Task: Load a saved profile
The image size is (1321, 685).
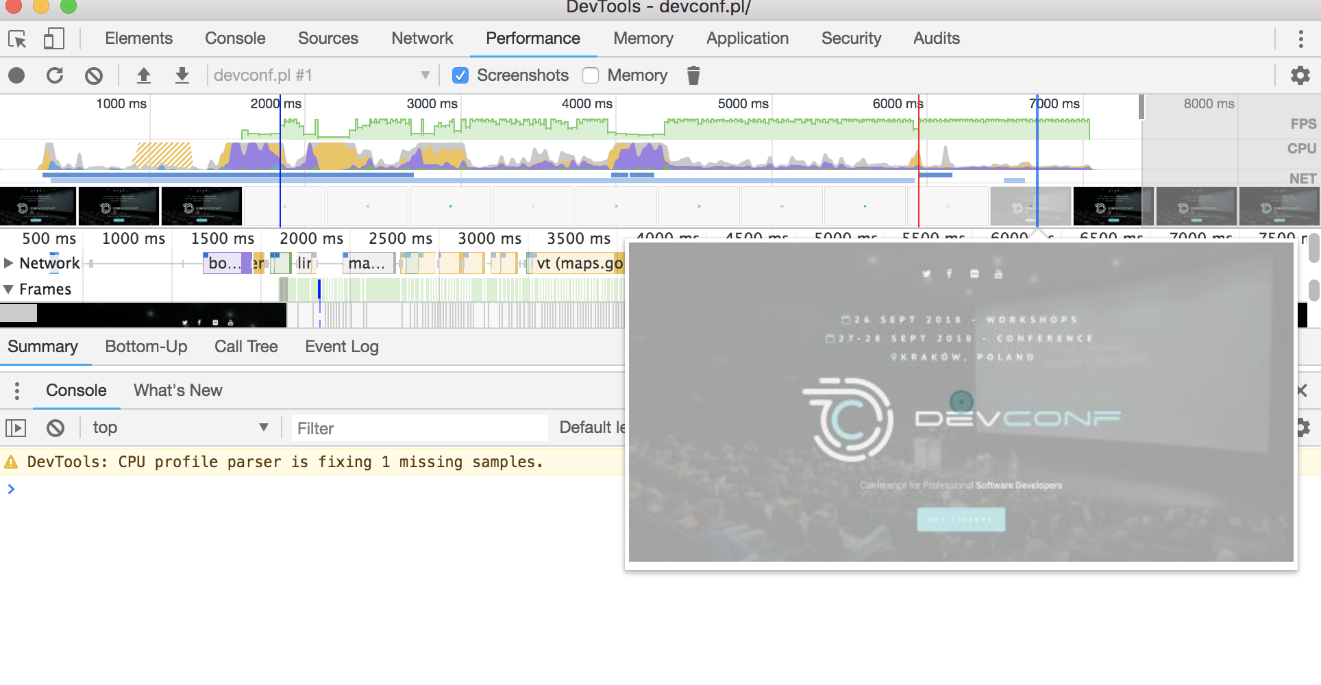Action: pyautogui.click(x=143, y=75)
